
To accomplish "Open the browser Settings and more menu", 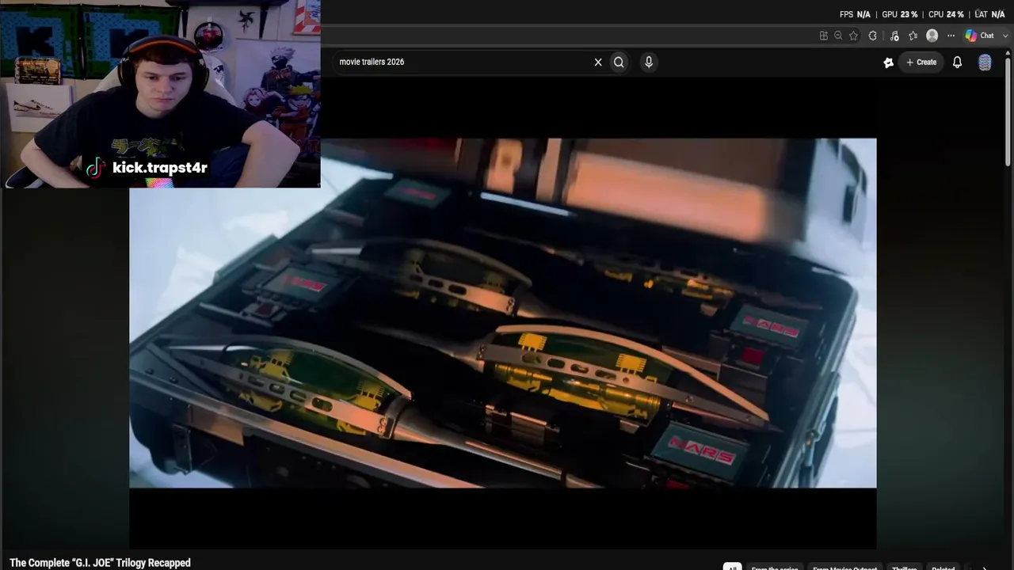I will (x=951, y=36).
